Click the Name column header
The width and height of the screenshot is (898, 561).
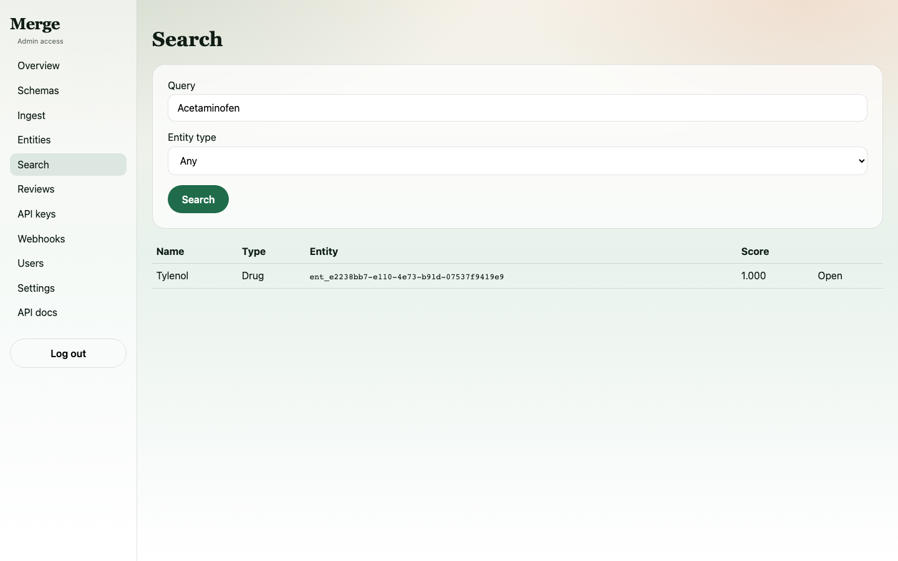170,251
